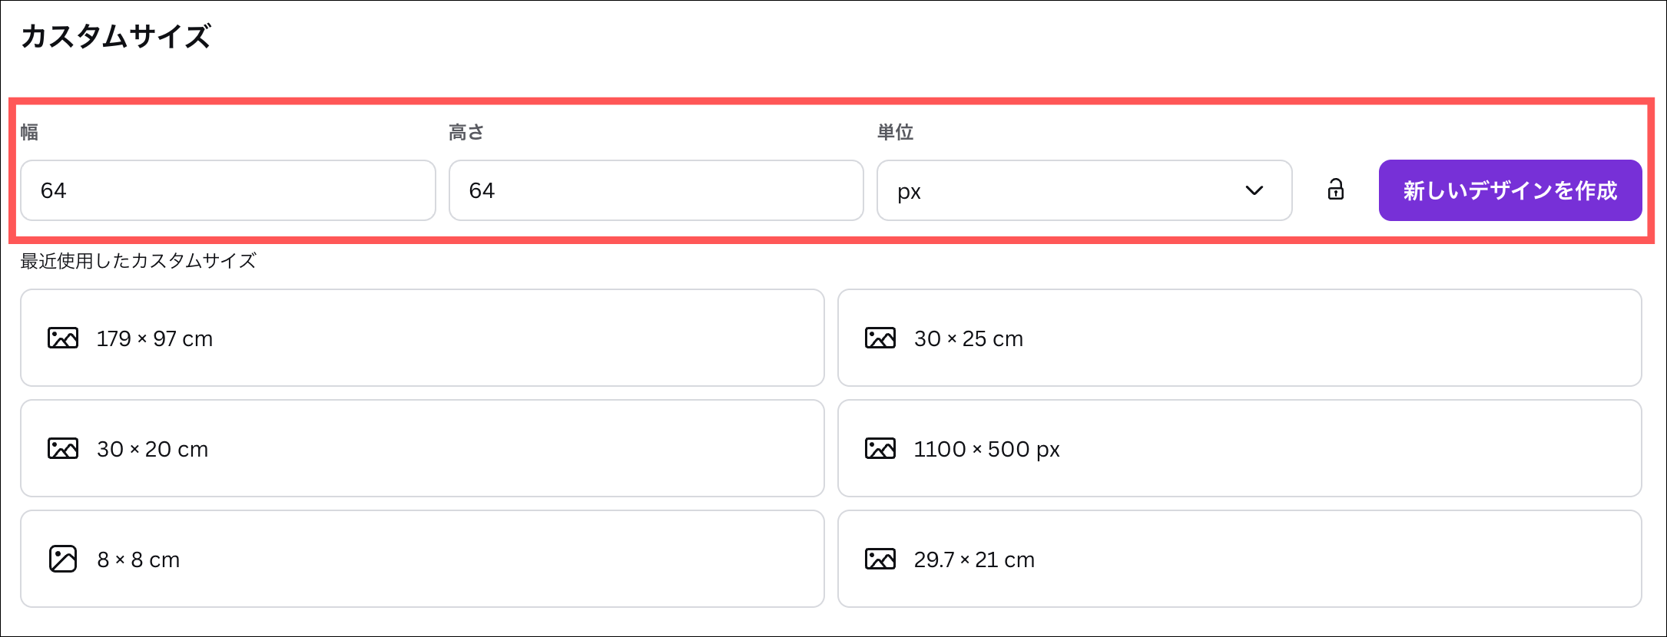Pick the 29.7 × 21 cm size text

coord(974,559)
